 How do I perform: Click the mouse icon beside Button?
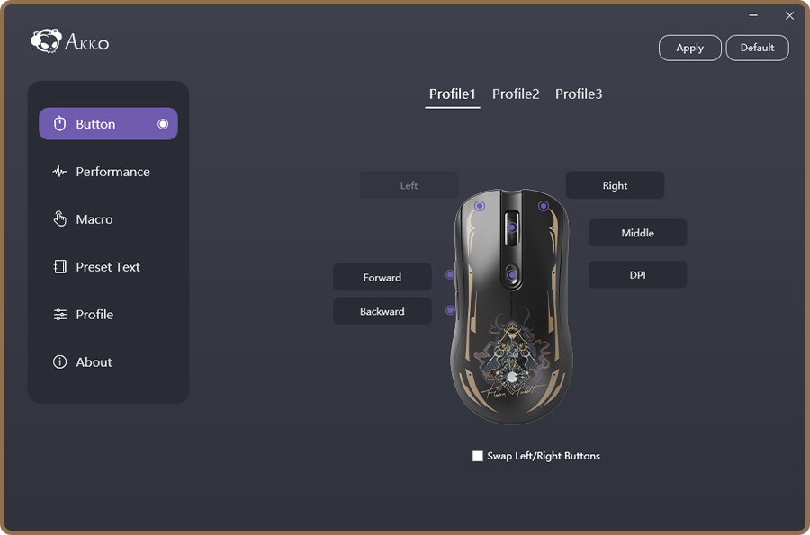click(60, 124)
